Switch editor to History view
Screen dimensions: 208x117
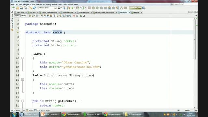[24, 16]
